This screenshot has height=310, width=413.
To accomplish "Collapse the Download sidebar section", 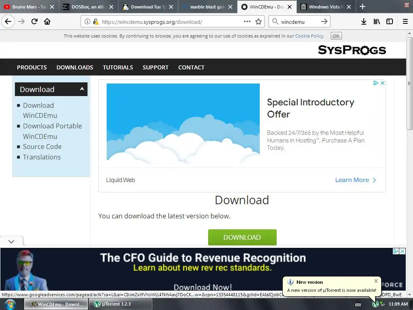I will pos(82,89).
